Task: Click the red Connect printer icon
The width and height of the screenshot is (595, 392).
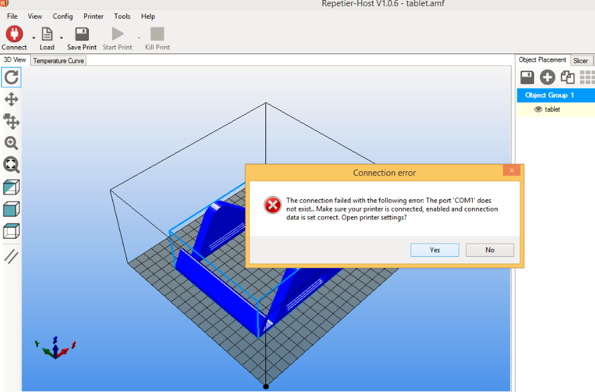Action: (x=14, y=34)
